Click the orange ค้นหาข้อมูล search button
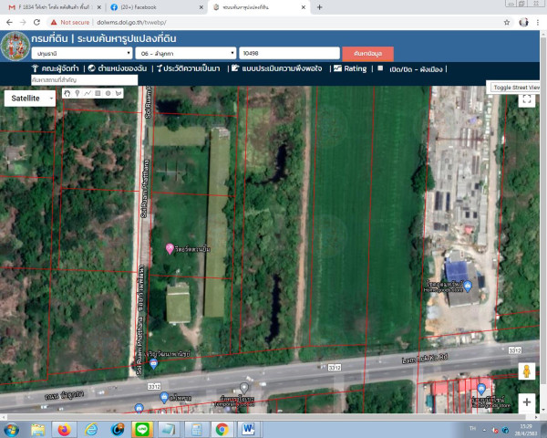547x438 pixels. pos(368,54)
